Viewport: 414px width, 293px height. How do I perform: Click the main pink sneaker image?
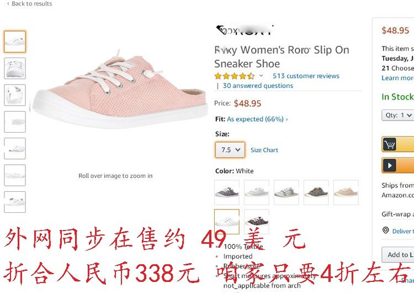coord(119,88)
